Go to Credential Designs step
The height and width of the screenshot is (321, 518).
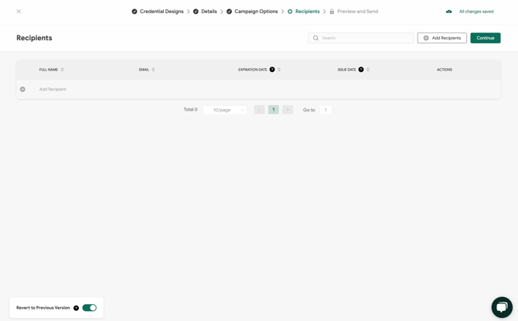point(161,12)
